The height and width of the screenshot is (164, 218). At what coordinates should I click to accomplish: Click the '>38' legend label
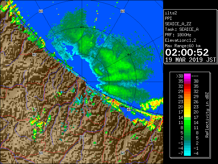point(180,76)
